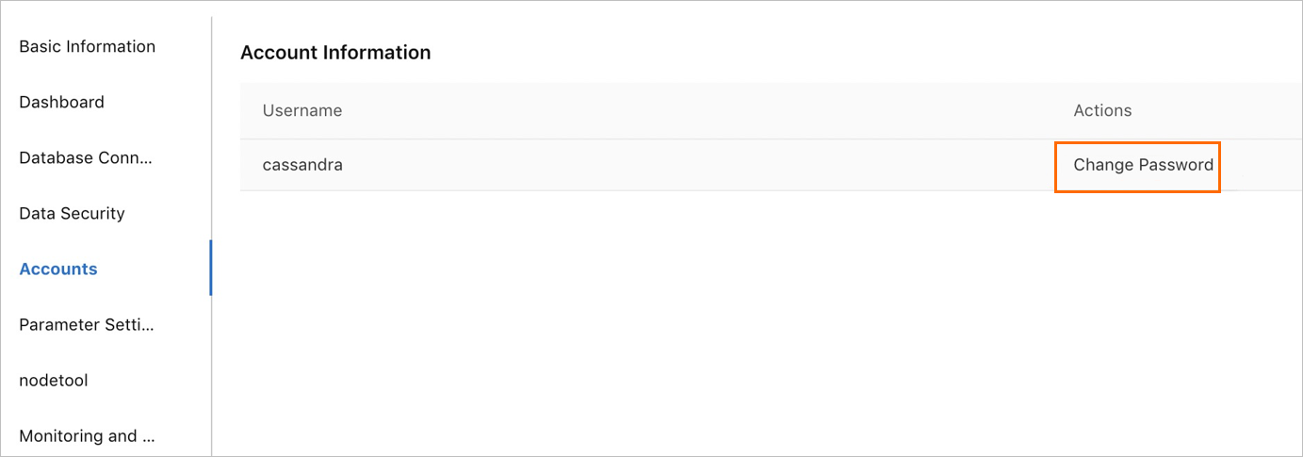1303x457 pixels.
Task: Open the Basic Information page
Action: tap(87, 46)
